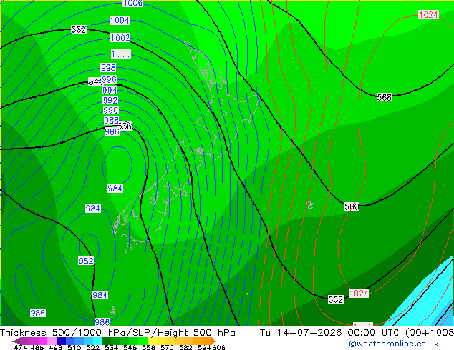Click the 558 legend value
This screenshot has height=350, width=454.
(x=148, y=347)
